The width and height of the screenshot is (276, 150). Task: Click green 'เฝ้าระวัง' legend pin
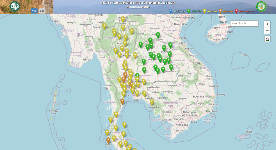click(189, 11)
